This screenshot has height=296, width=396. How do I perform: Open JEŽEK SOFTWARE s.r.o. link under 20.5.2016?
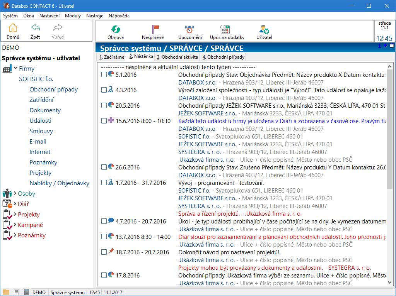pyautogui.click(x=207, y=113)
